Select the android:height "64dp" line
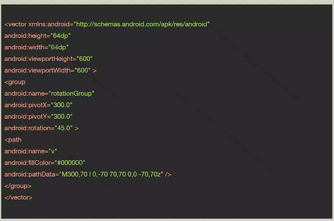The height and width of the screenshot is (221, 334). (37, 36)
